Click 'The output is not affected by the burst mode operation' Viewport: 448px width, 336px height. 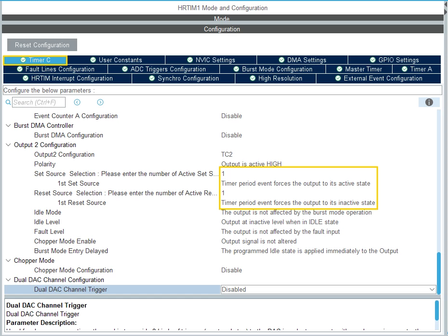coord(296,212)
